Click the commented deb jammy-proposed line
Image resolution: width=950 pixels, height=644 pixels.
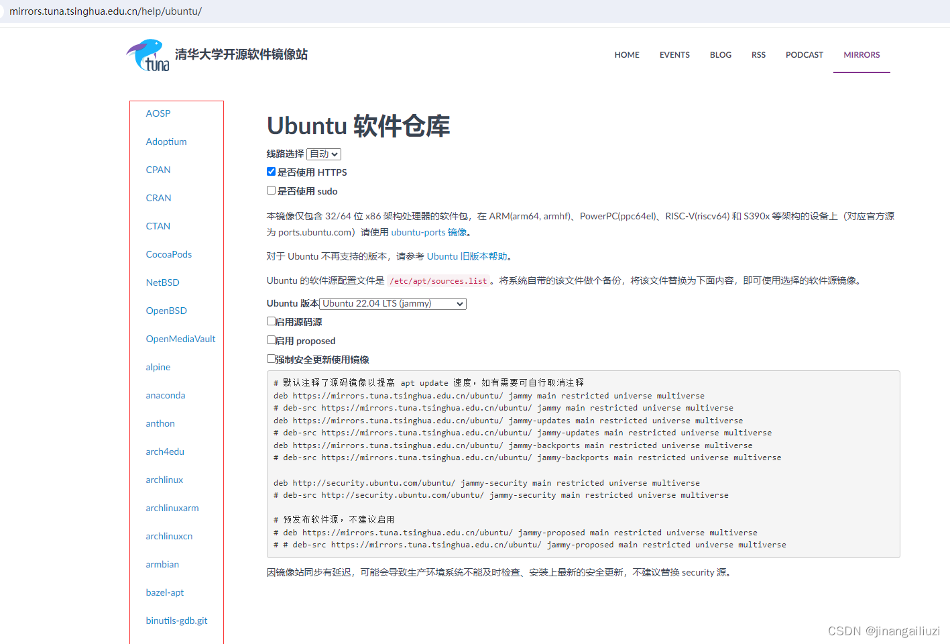[x=516, y=533]
